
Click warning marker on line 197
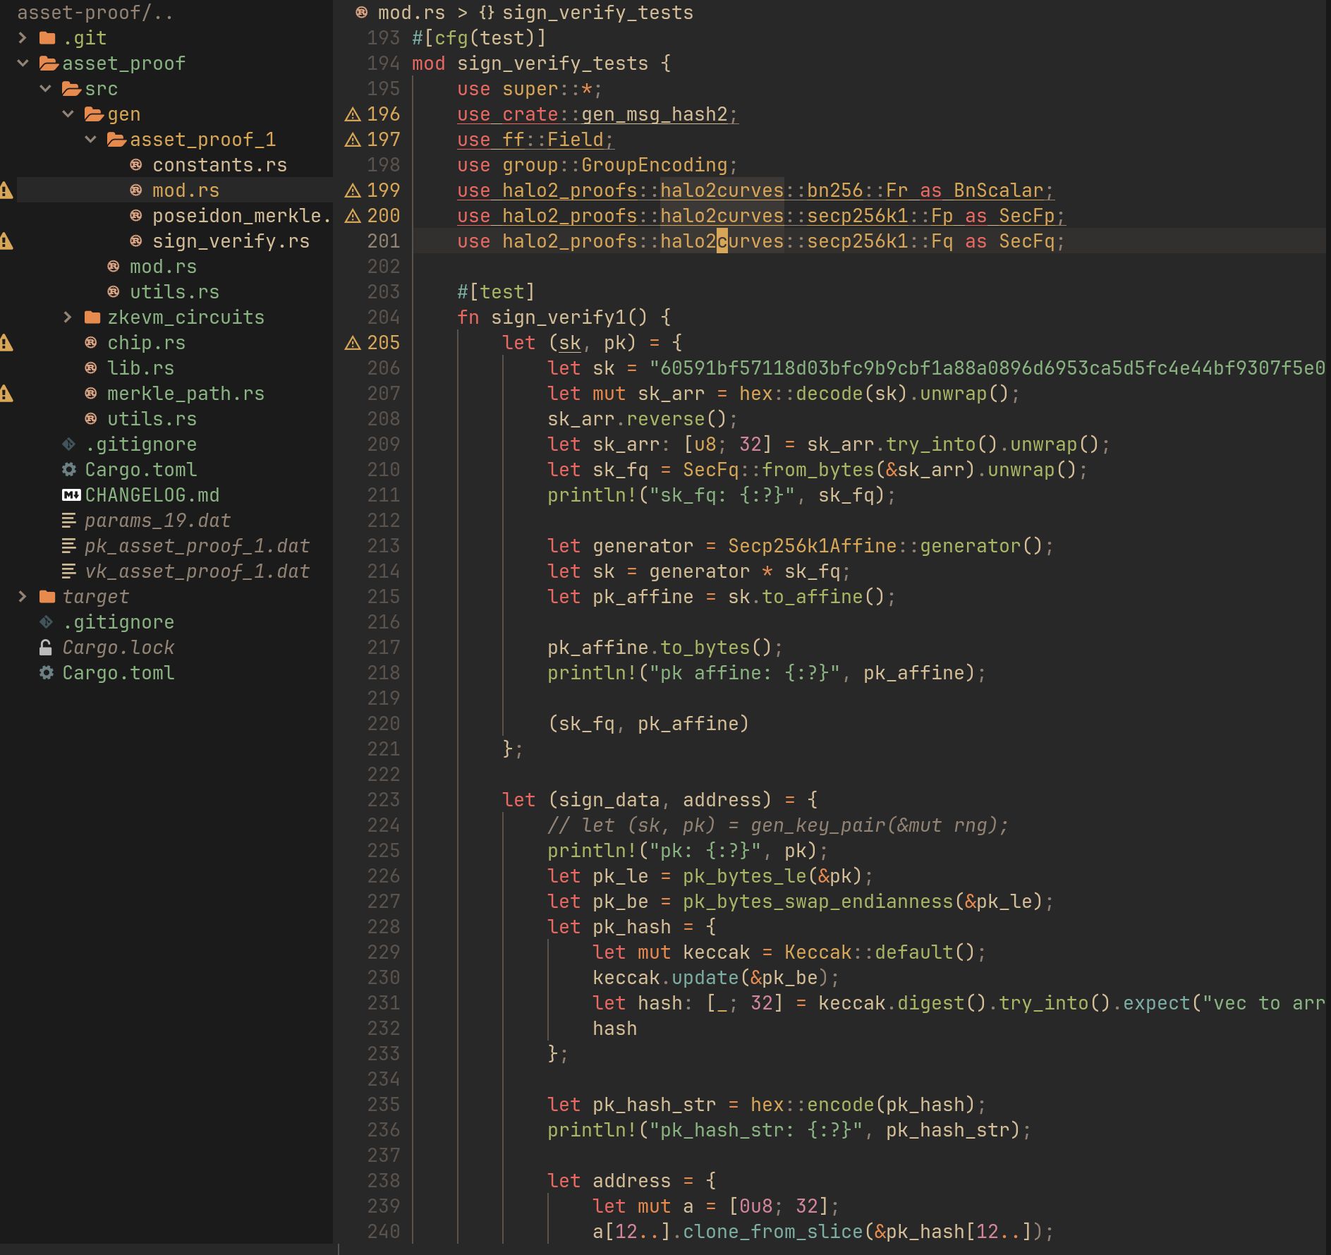(x=353, y=140)
